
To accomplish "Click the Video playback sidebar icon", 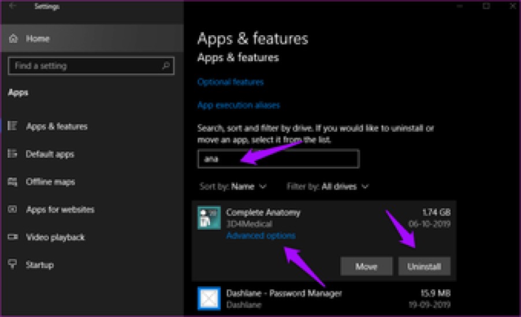I will 13,237.
